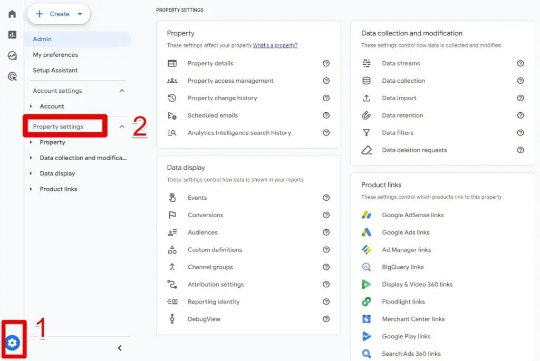540x361 pixels.
Task: Click the BigQuery links icon
Action: pos(367,267)
